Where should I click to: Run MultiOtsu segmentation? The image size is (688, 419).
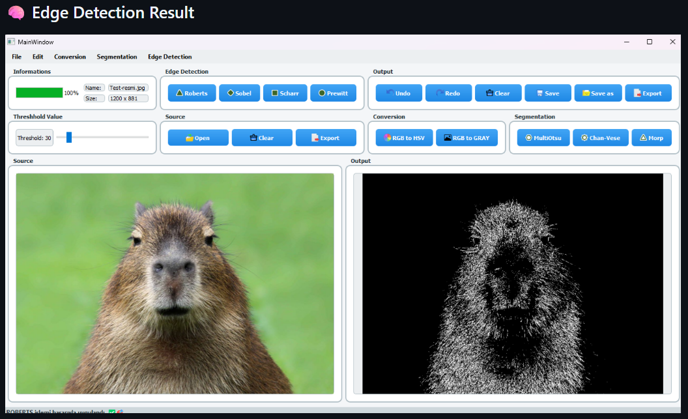click(x=542, y=138)
